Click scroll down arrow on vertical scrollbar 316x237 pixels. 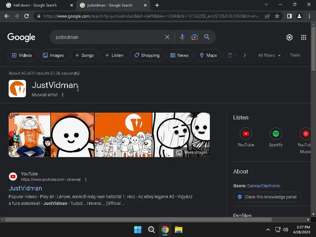coord(313,214)
